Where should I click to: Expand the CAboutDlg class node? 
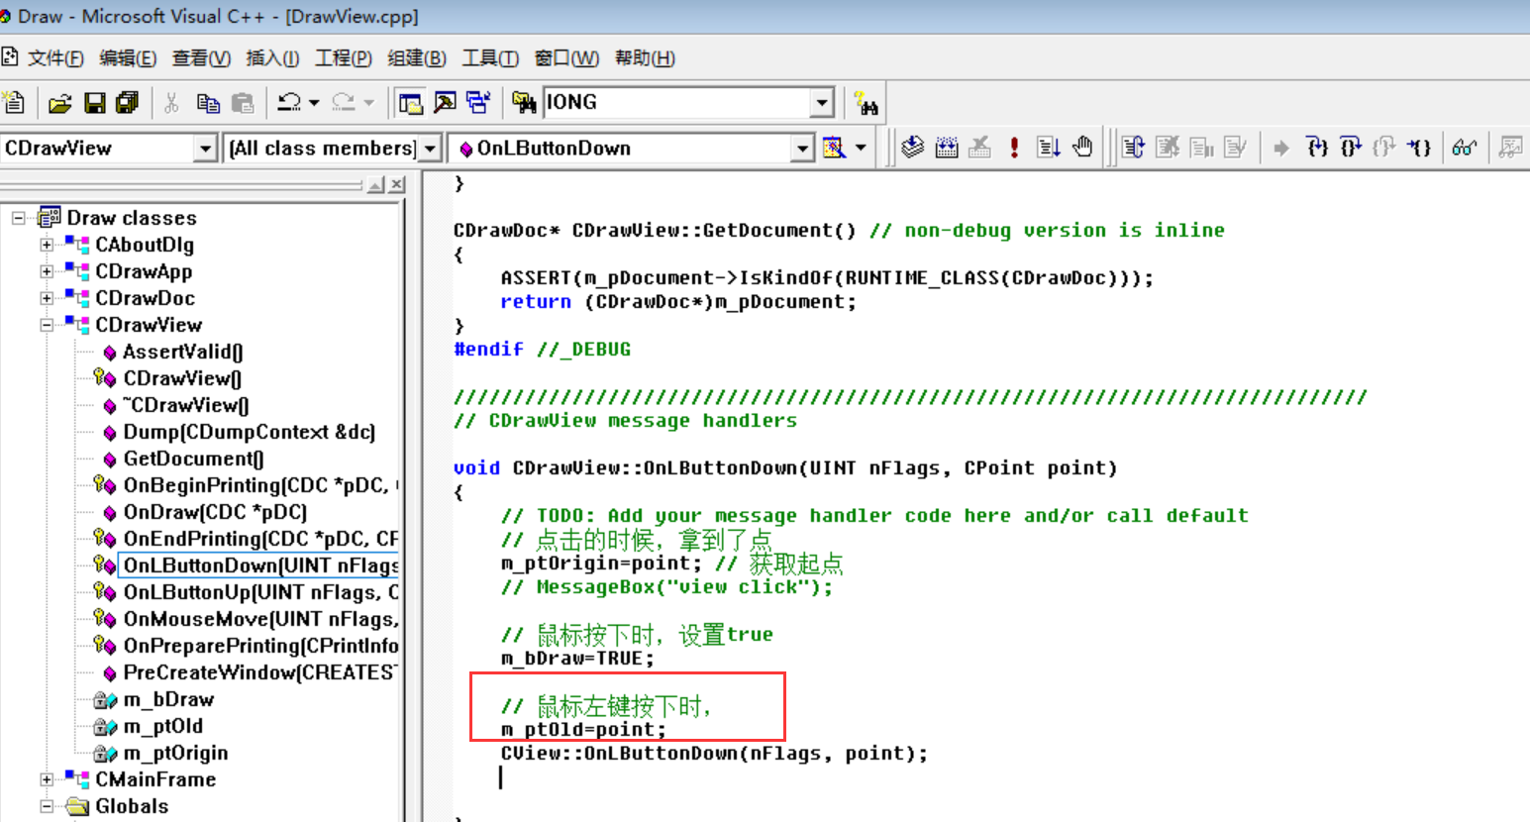(x=47, y=245)
